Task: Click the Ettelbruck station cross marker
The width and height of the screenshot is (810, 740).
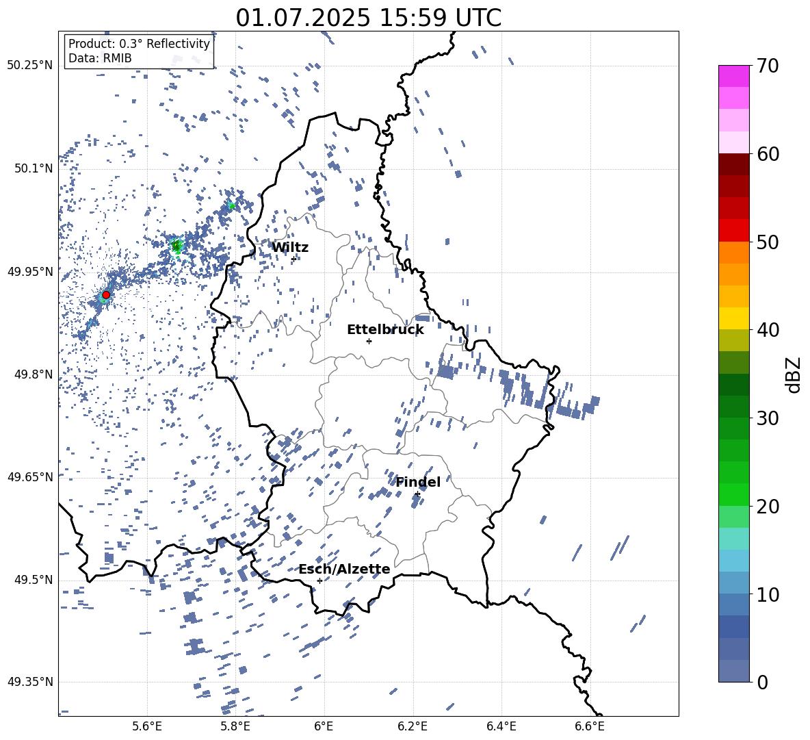Action: [369, 341]
